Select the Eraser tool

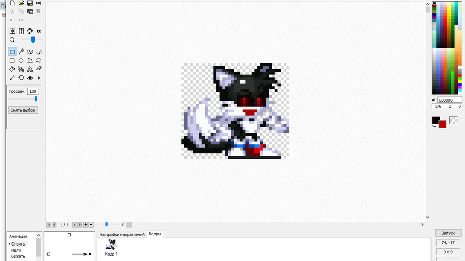(x=39, y=69)
